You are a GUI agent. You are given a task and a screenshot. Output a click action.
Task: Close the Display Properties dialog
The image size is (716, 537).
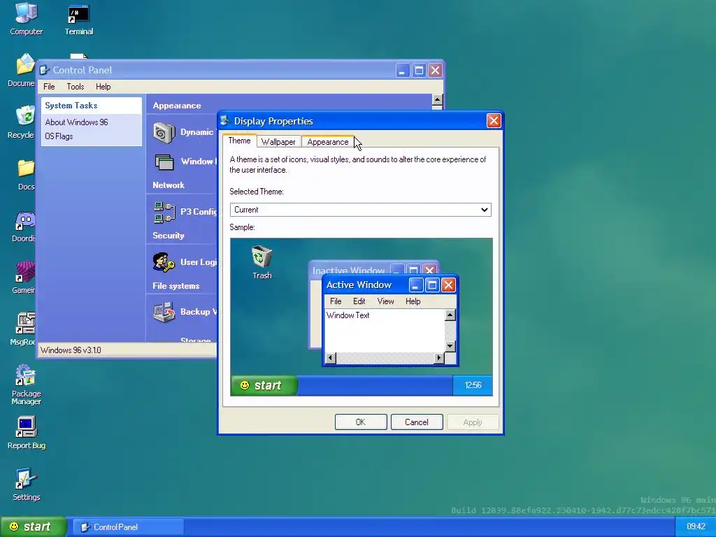[x=494, y=120]
